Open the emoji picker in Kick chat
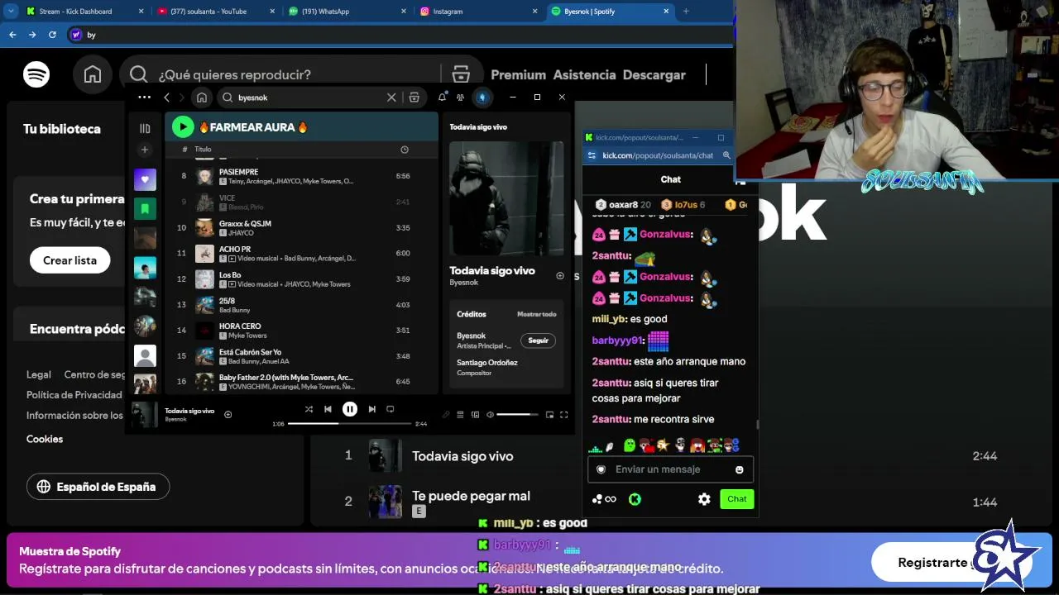This screenshot has width=1059, height=595. pyautogui.click(x=740, y=469)
